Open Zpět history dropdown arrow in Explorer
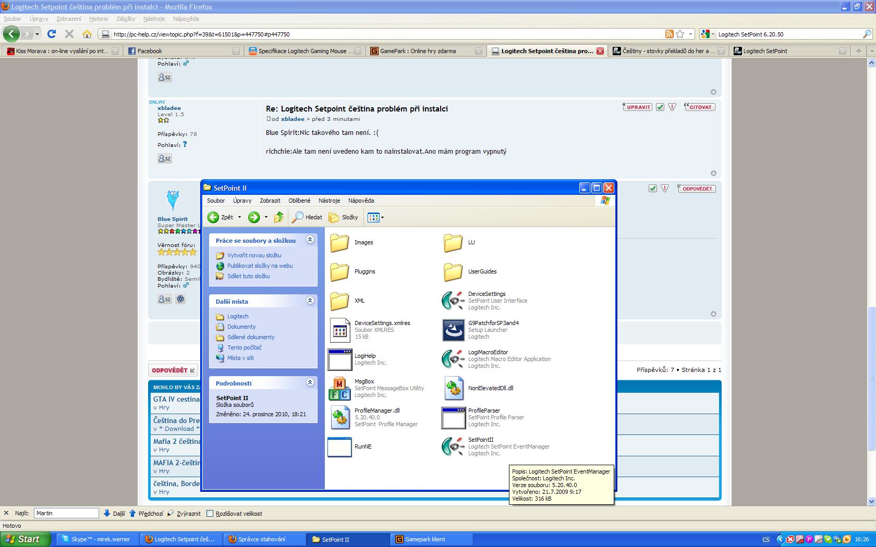This screenshot has width=876, height=547. click(x=239, y=217)
